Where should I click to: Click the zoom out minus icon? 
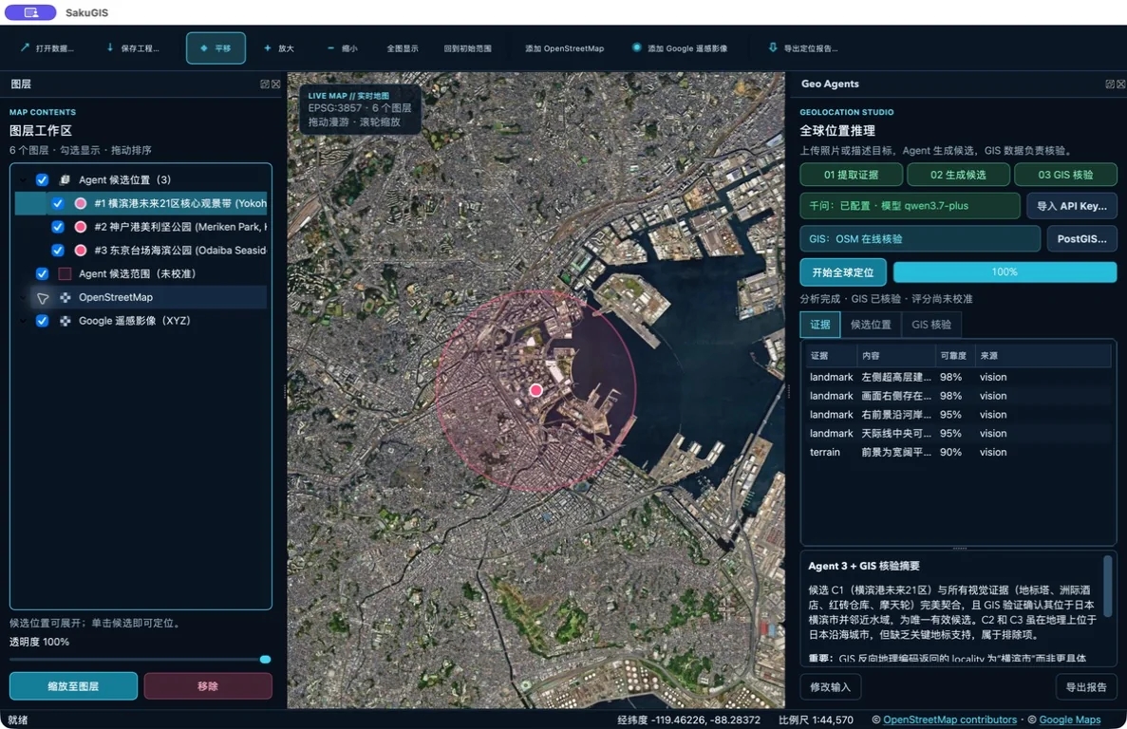click(330, 48)
